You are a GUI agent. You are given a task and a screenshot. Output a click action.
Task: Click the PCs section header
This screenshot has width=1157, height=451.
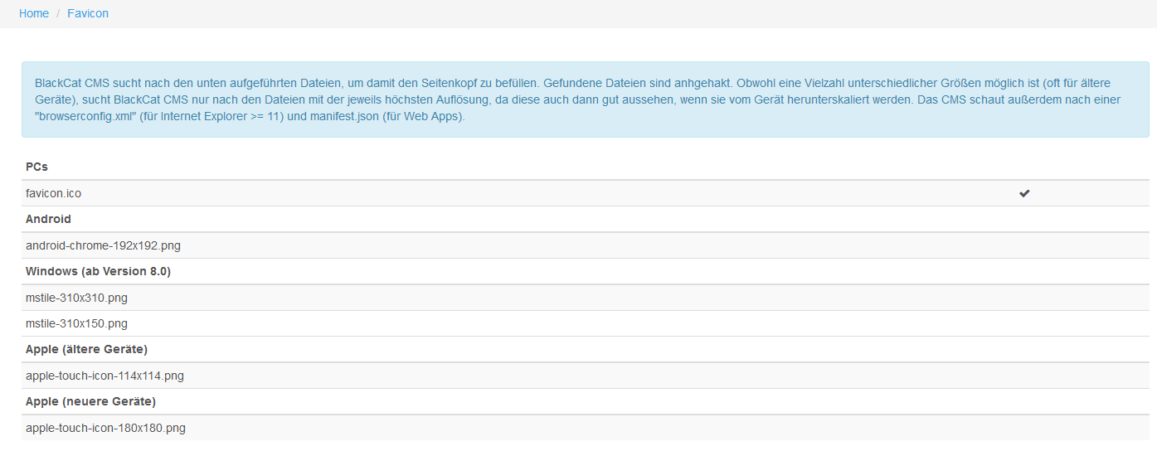[37, 167]
